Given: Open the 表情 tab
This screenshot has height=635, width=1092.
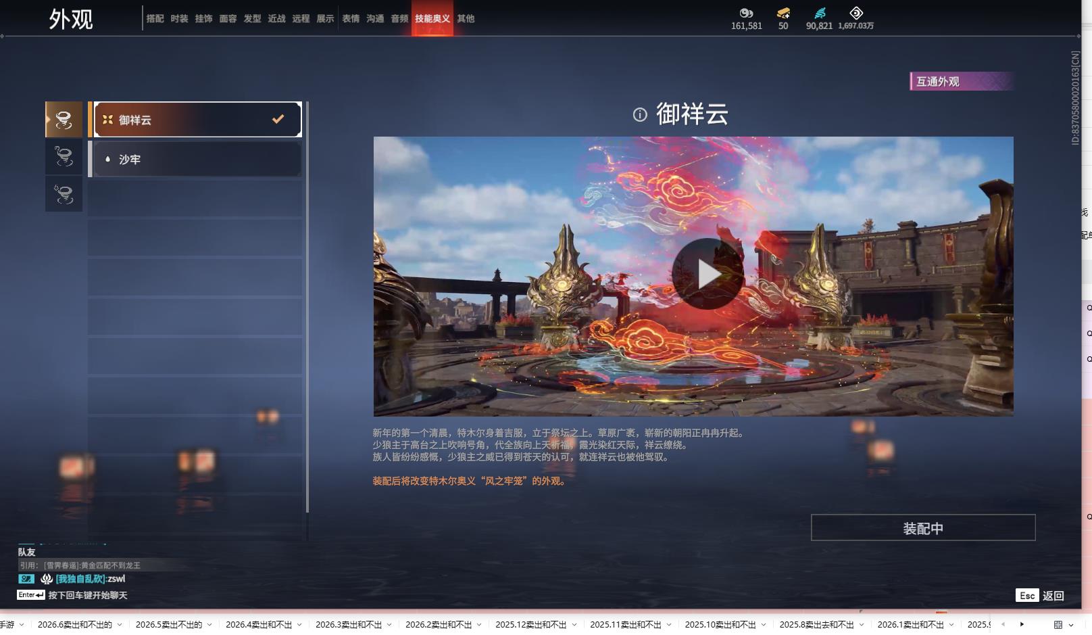Looking at the screenshot, I should click(351, 19).
